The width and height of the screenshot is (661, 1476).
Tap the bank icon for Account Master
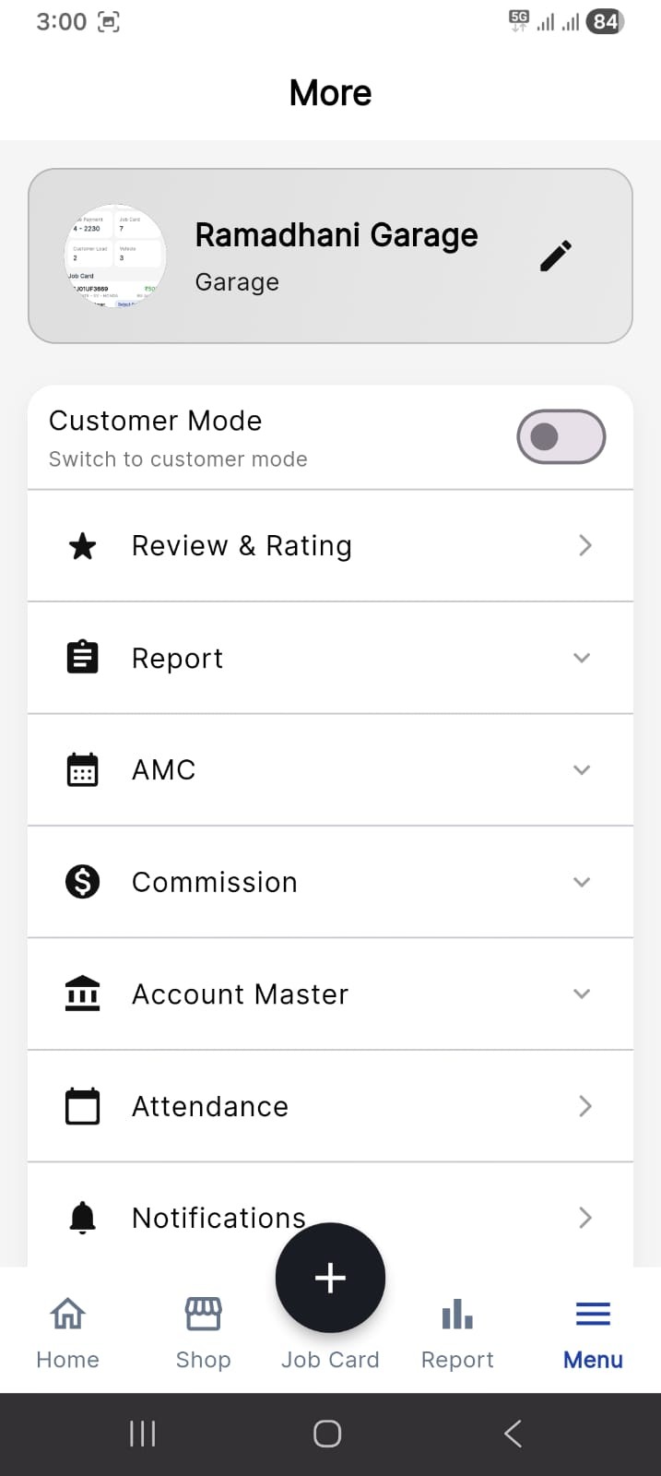click(83, 994)
